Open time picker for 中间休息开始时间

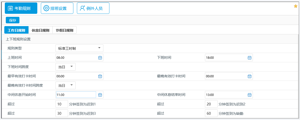point(100,95)
